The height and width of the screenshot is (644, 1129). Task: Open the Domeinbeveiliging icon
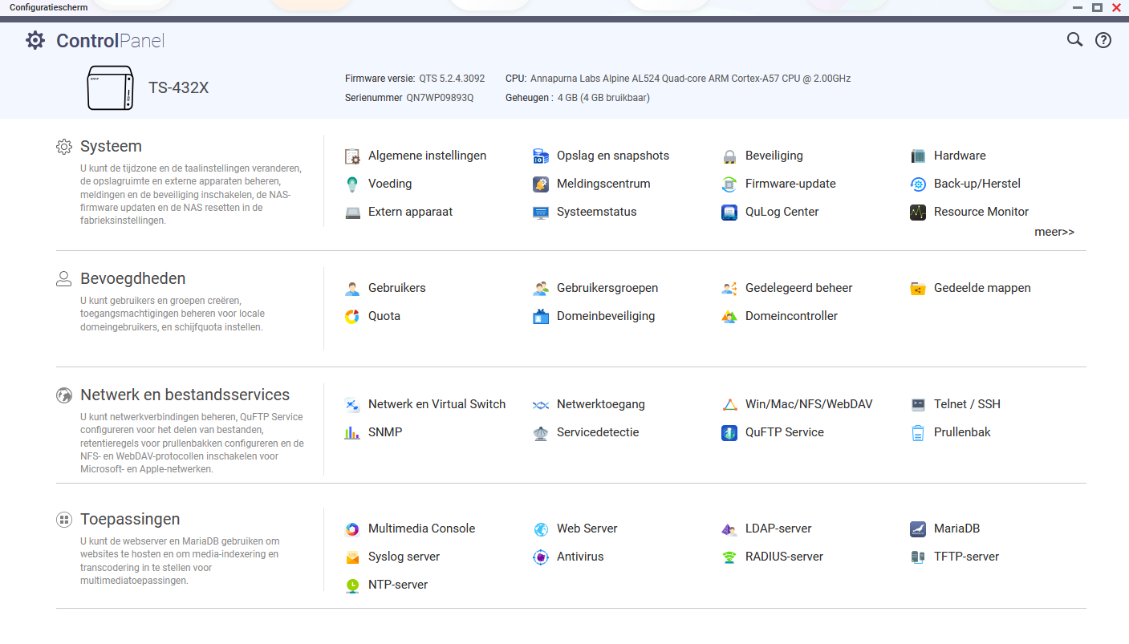point(541,316)
